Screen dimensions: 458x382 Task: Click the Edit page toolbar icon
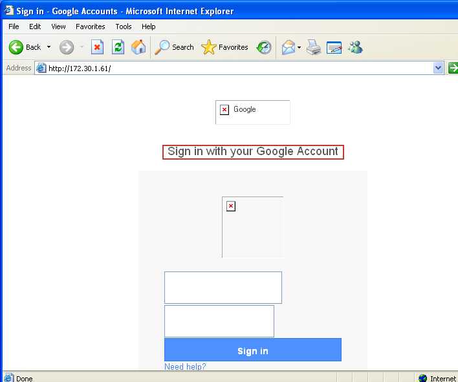pos(334,47)
